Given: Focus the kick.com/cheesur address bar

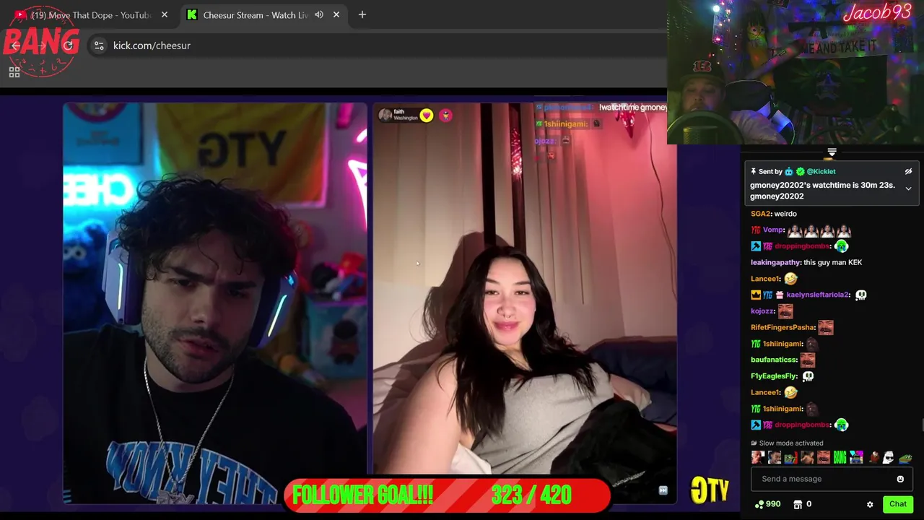Looking at the screenshot, I should [x=375, y=45].
